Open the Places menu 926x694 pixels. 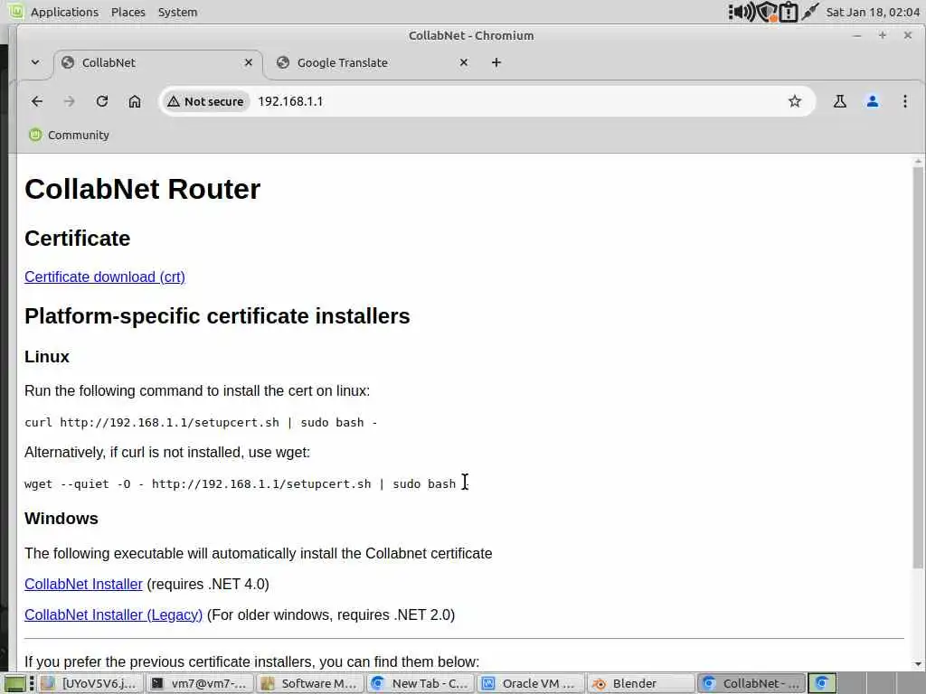[x=128, y=12]
